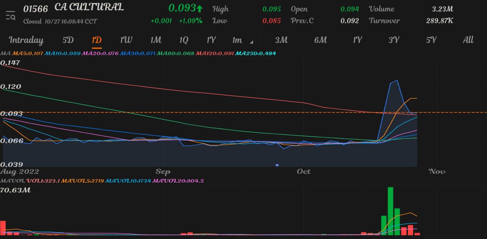The height and width of the screenshot is (239, 487).
Task: Click MA30:0.071 indicator value
Action: click(x=138, y=53)
